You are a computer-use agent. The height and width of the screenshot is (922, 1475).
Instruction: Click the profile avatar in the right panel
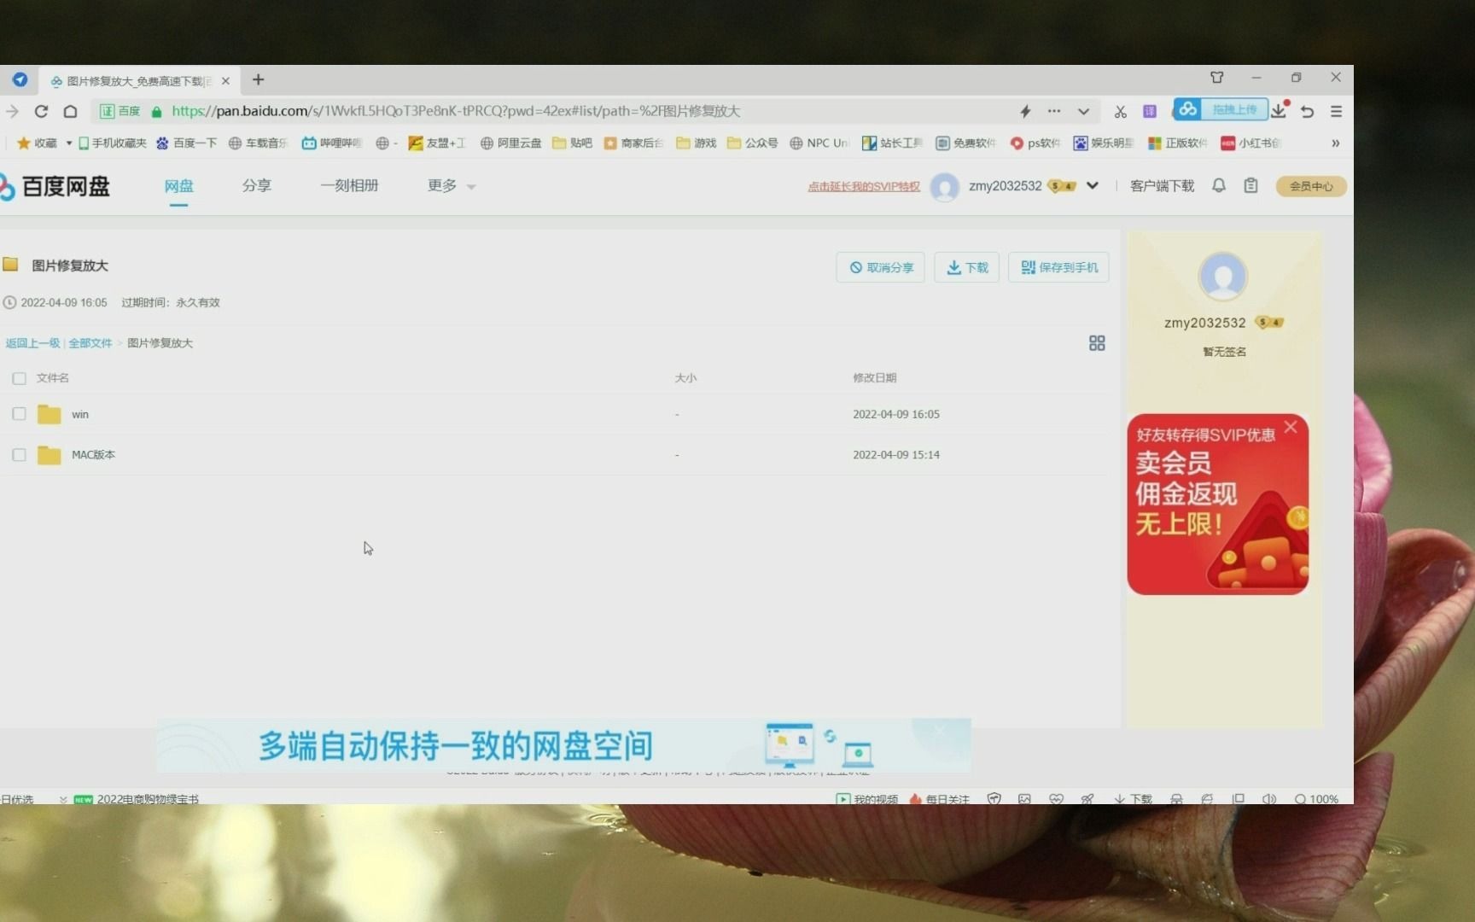pyautogui.click(x=1222, y=276)
